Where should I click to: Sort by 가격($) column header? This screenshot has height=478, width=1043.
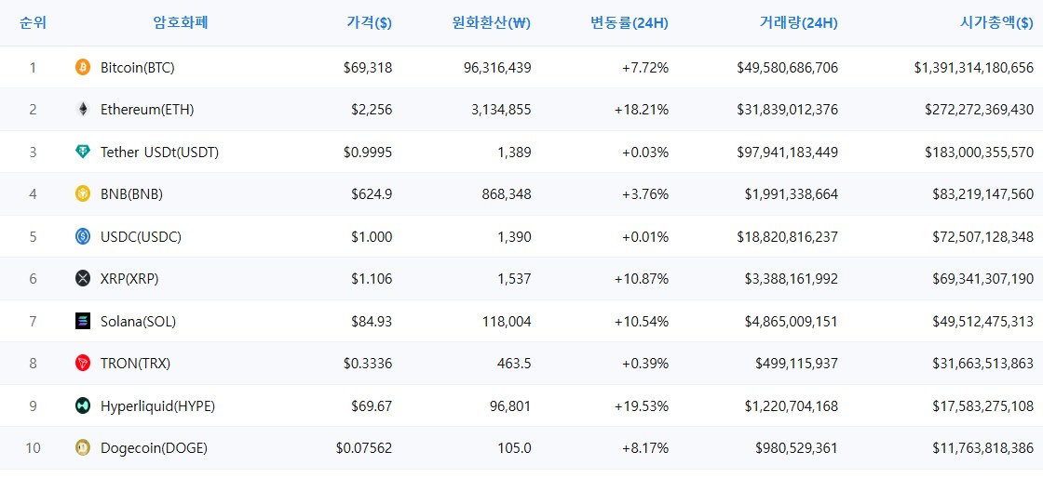tap(369, 23)
